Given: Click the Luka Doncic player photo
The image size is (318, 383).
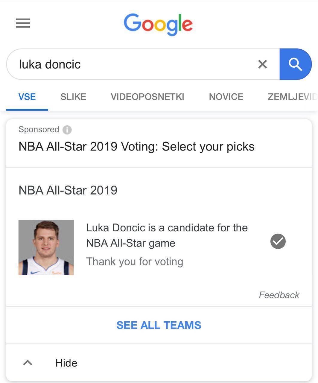Looking at the screenshot, I should (x=46, y=247).
